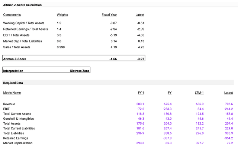This screenshot has width=238, height=148.
Task: Select 'Retained Earnings / Total Assets' label
Action: point(26,29)
